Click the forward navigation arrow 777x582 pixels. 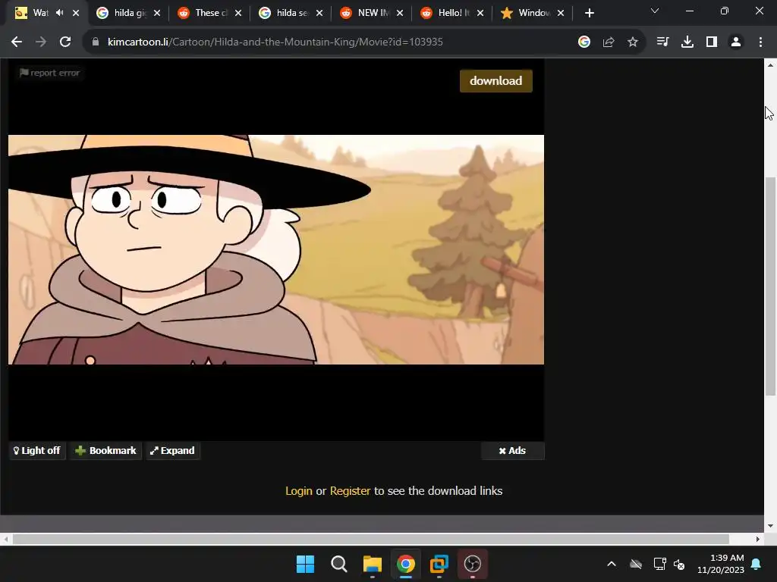(x=41, y=42)
